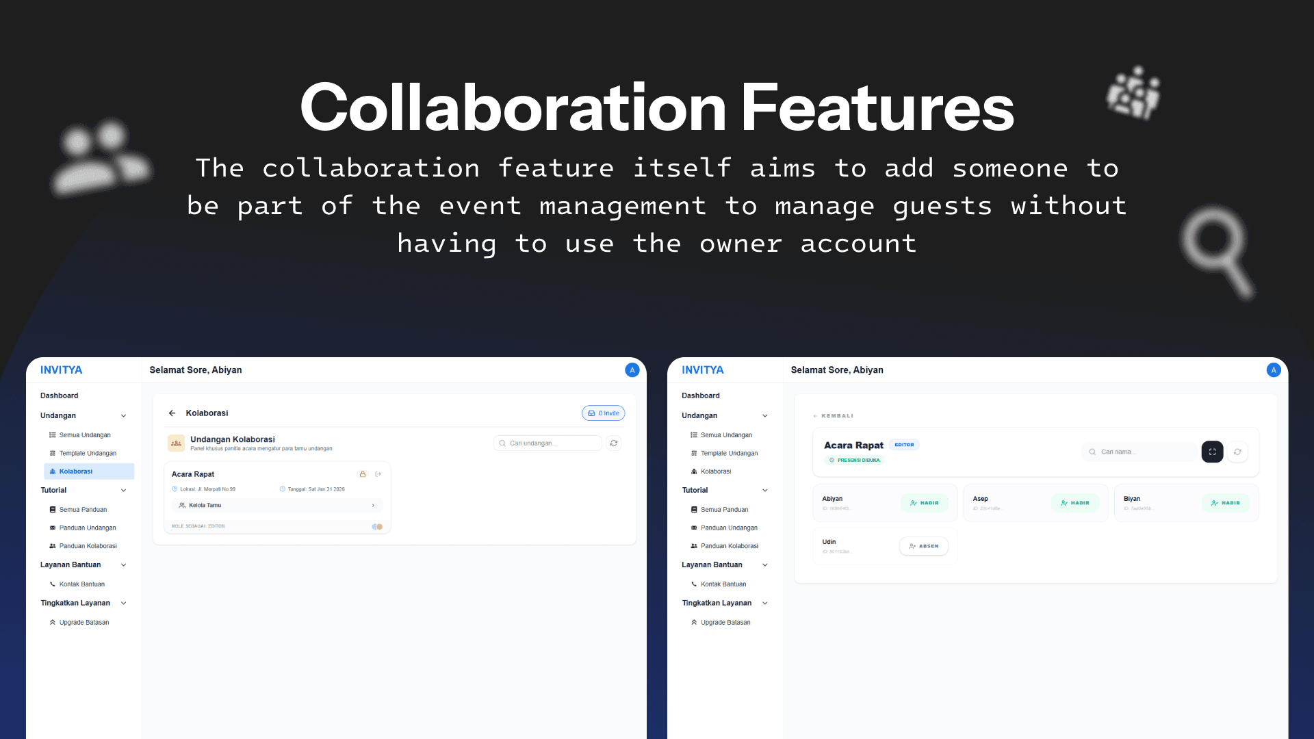This screenshot has width=1314, height=739.
Task: Click profile avatar A in Kolaborasi window header
Action: tap(632, 370)
